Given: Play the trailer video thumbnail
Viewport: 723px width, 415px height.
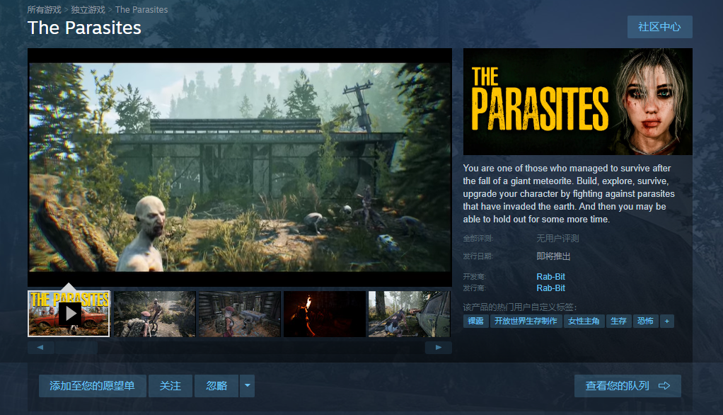Looking at the screenshot, I should pos(69,313).
